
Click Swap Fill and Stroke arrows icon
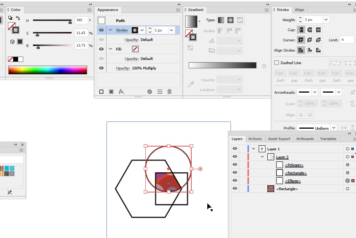click(17, 18)
